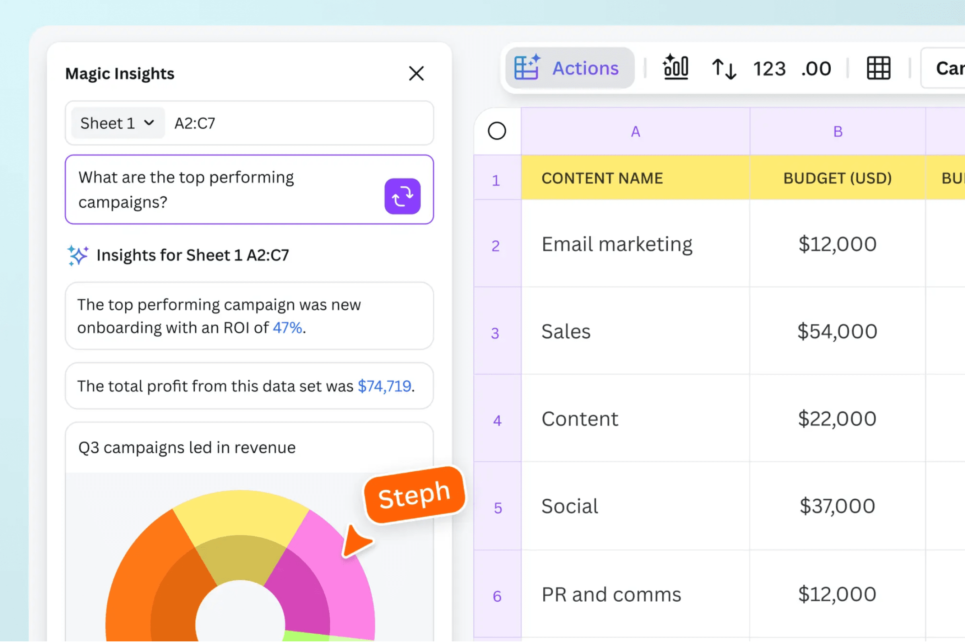Image resolution: width=965 pixels, height=643 pixels.
Task: Click the Actions sparkle table icon
Action: click(527, 68)
